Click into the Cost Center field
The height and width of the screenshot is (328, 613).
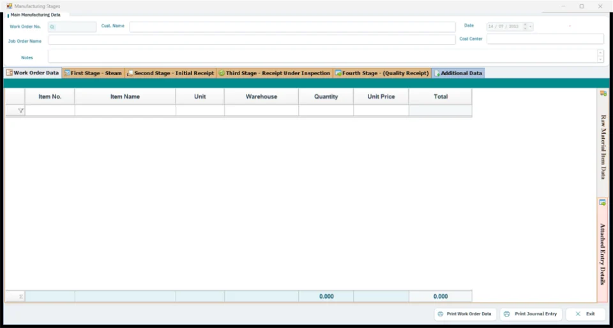tap(545, 39)
